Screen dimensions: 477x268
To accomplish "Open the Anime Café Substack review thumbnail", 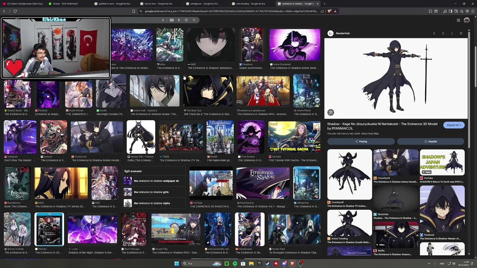I will 154,91.
